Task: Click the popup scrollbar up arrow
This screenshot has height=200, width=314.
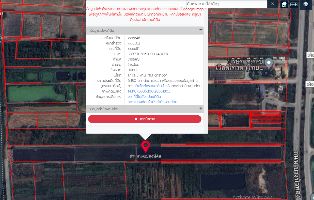Action: [206, 9]
